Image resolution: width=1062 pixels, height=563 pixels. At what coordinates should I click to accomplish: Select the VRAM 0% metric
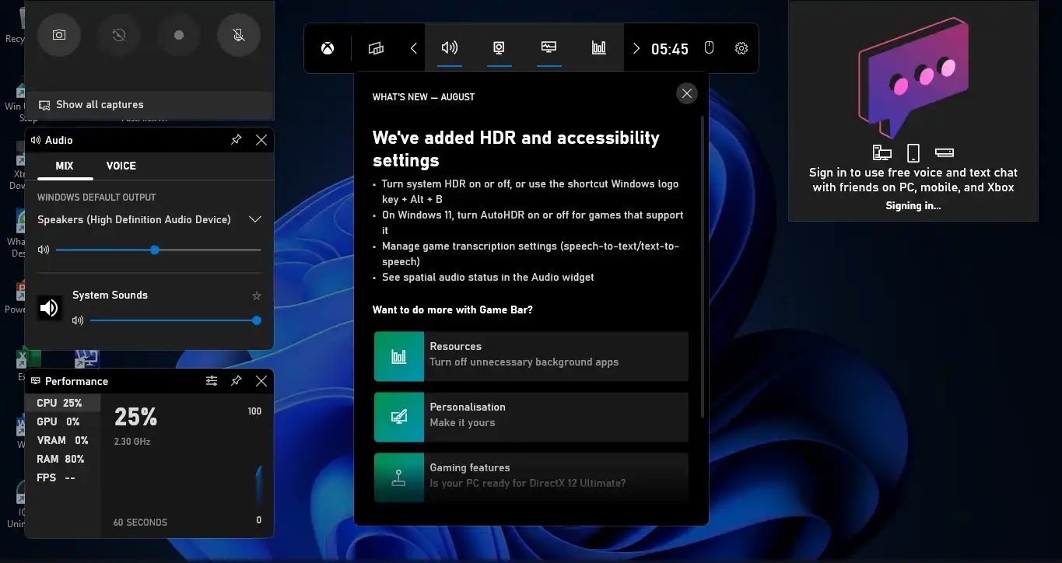63,440
